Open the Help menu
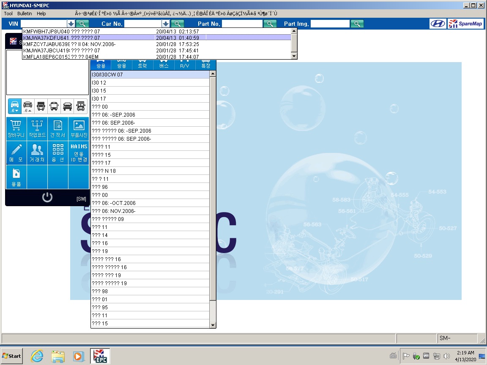 point(41,14)
